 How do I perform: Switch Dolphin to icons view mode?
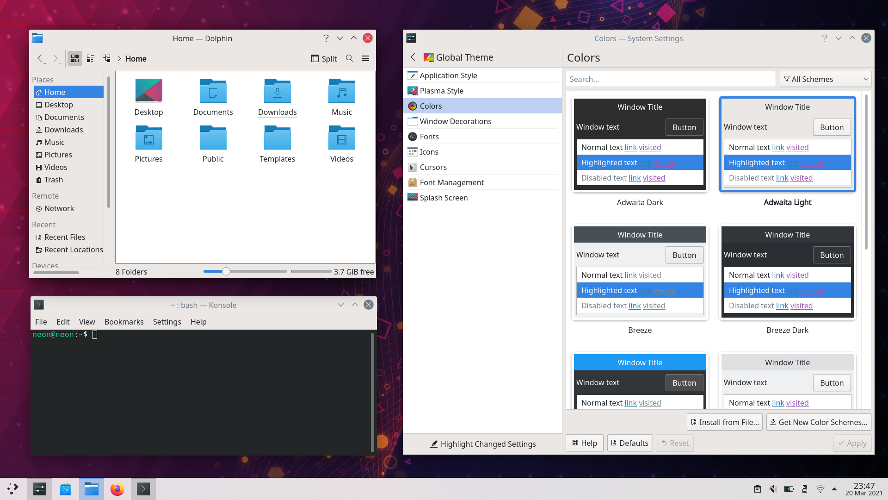click(x=75, y=58)
